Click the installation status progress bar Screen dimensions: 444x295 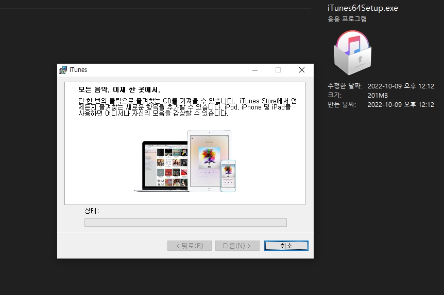pos(185,223)
